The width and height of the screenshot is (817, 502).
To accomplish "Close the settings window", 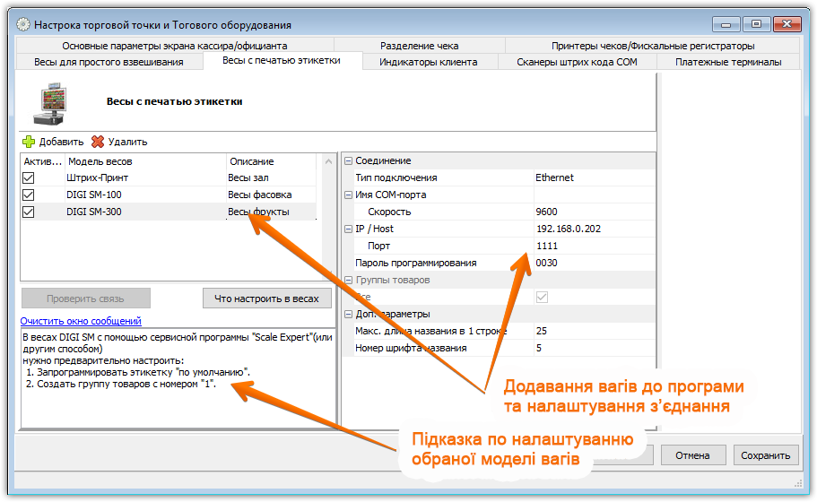I will [787, 24].
